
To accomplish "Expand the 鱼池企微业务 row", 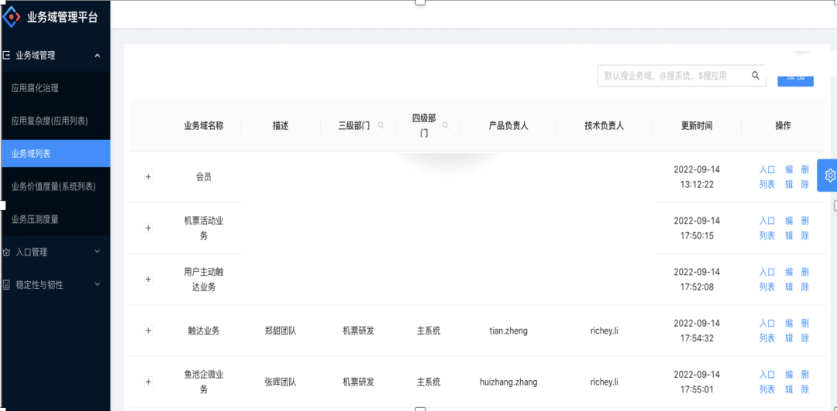I will pyautogui.click(x=148, y=382).
